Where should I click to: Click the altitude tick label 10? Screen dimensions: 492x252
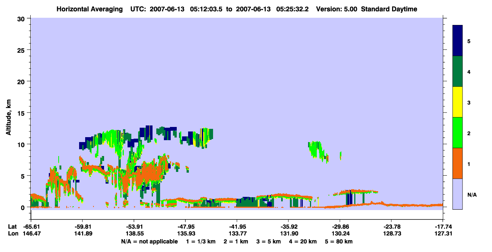click(x=22, y=144)
